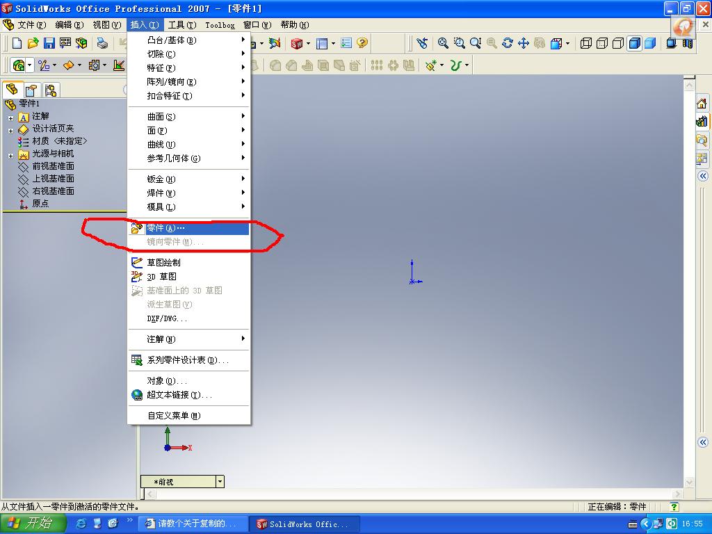This screenshot has width=712, height=534.
Task: Click Zoom to Fit icon
Action: (x=443, y=43)
